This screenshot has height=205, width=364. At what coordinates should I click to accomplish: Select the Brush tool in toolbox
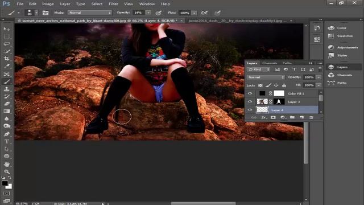coord(7,81)
